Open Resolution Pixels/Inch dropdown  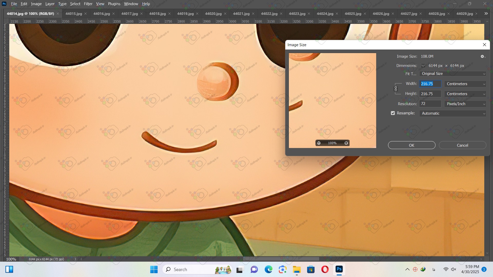[x=465, y=104]
